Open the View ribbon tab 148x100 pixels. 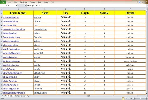click(52, 2)
